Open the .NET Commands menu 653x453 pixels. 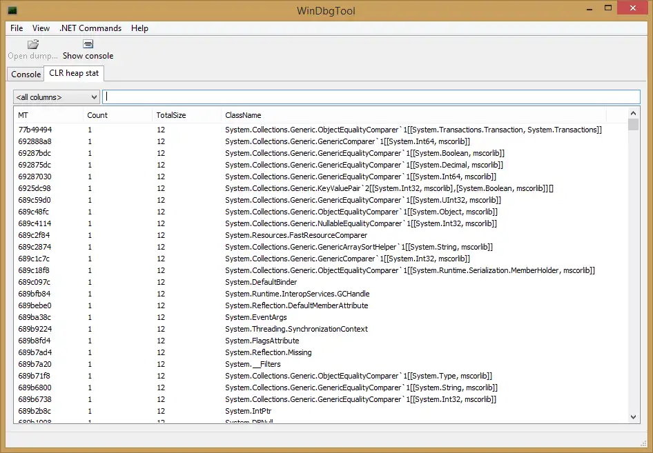click(x=90, y=28)
